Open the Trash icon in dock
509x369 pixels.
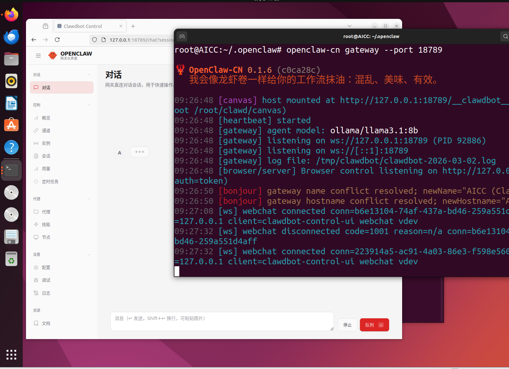tap(11, 259)
